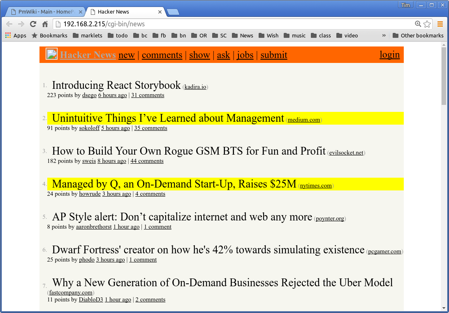The width and height of the screenshot is (449, 313).
Task: Open the bc bookmark folder
Action: [x=140, y=35]
